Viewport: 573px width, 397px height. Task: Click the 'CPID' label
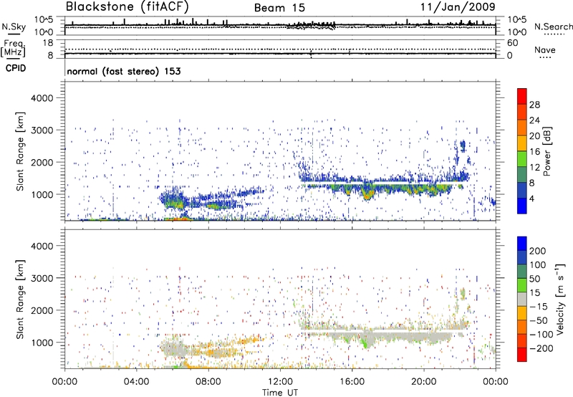(x=16, y=68)
